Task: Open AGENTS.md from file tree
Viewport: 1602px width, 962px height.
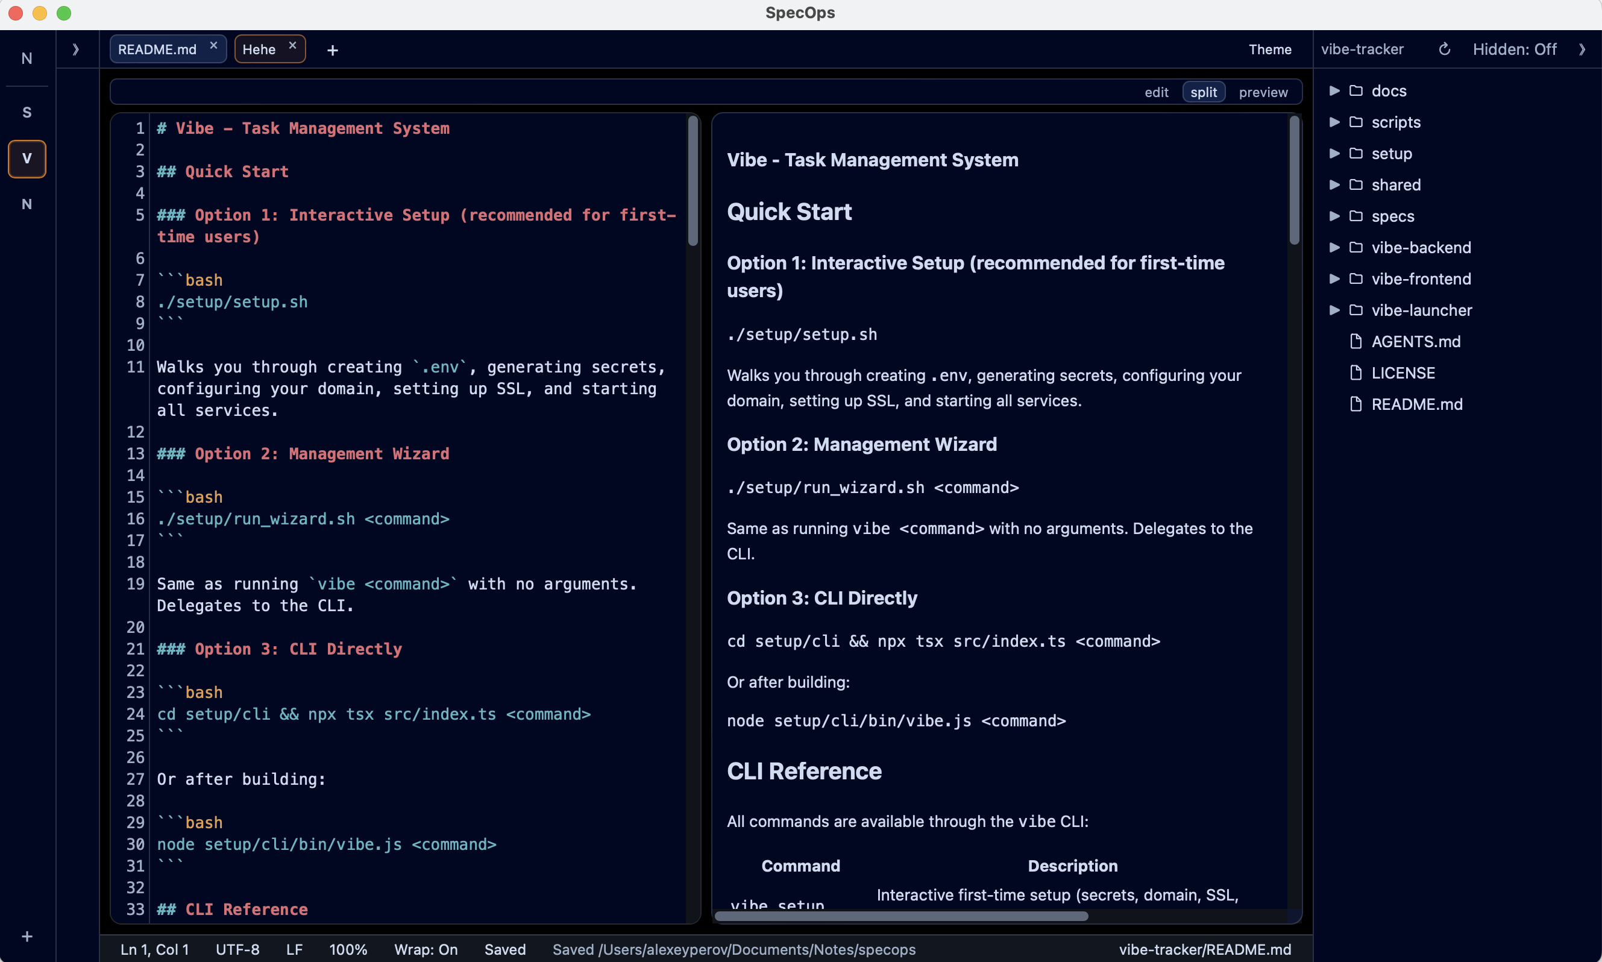Action: 1415,342
